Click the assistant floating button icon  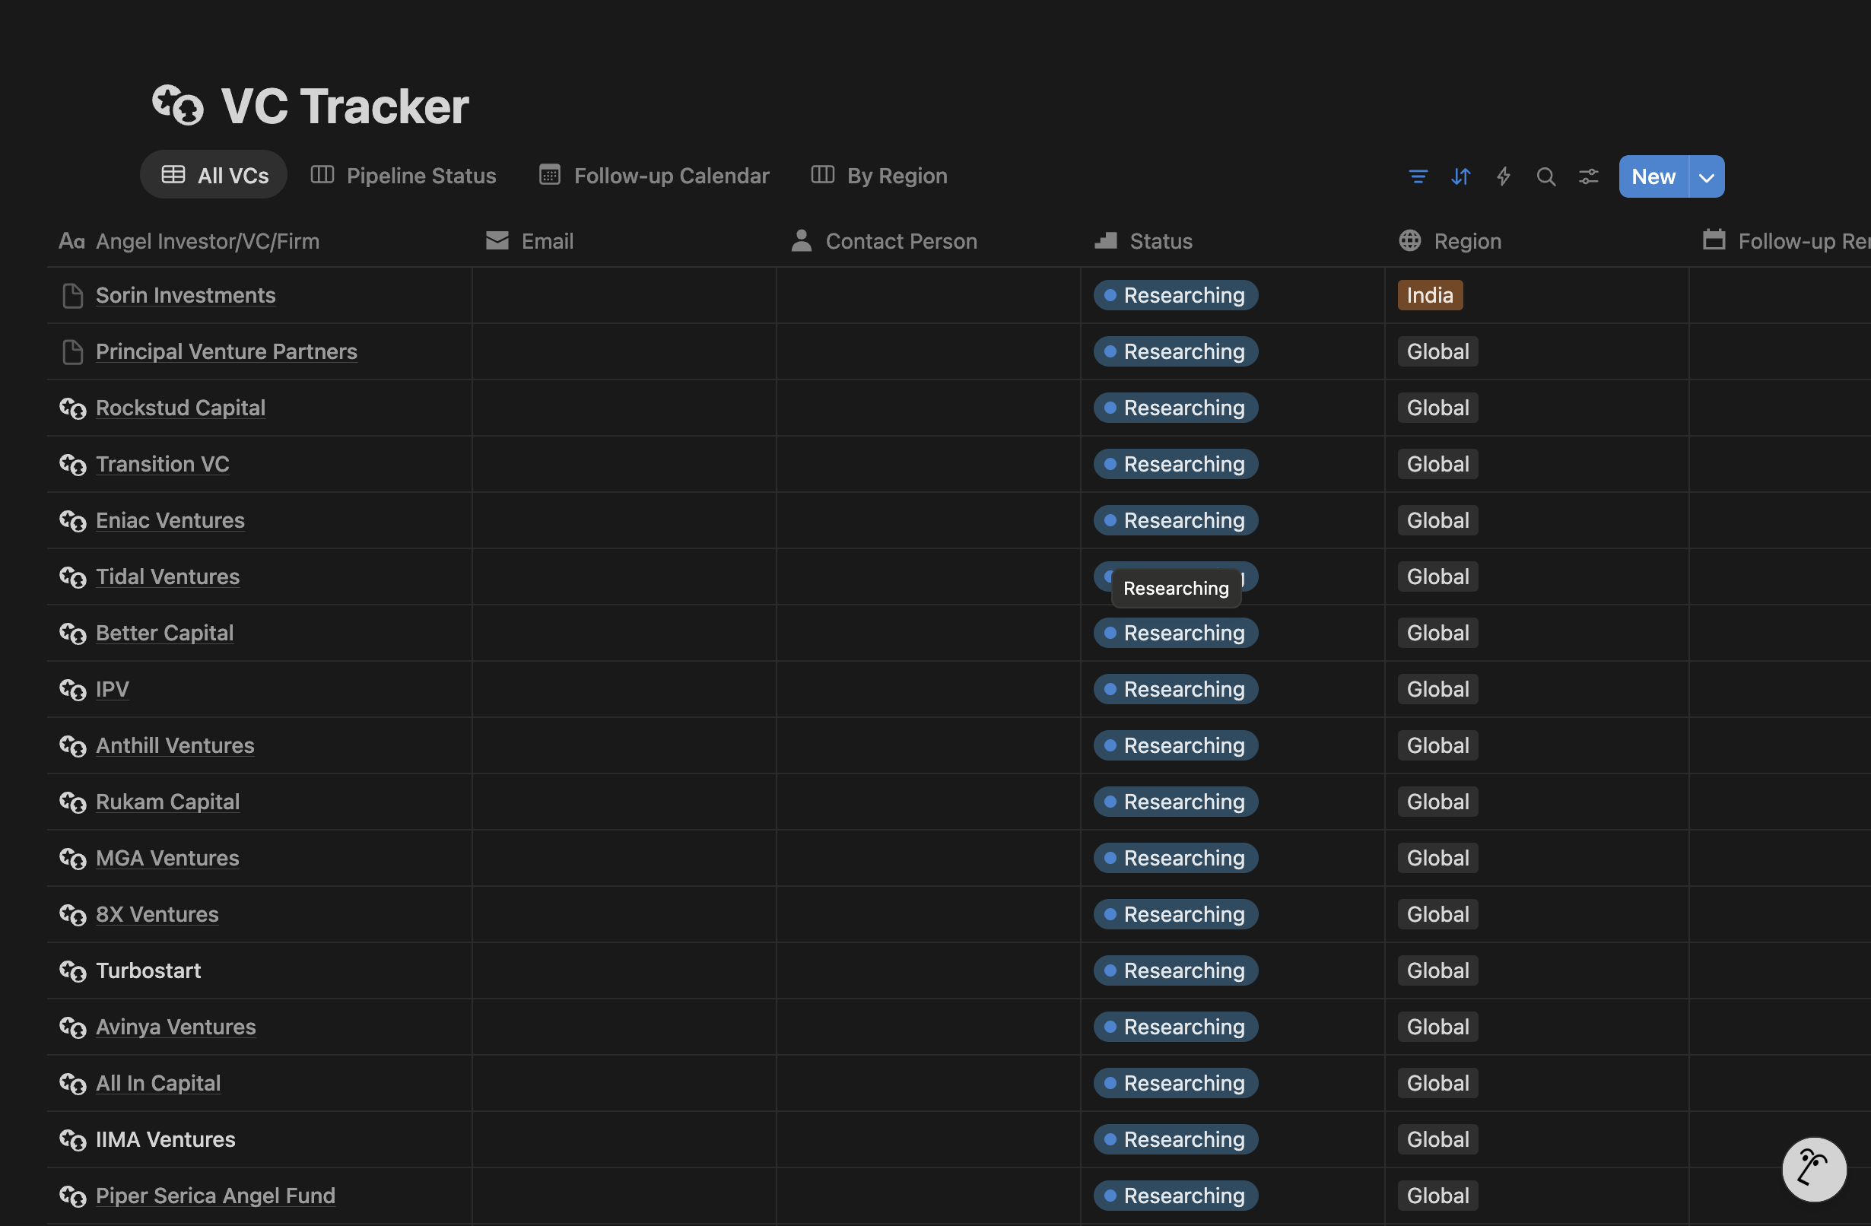click(1813, 1169)
